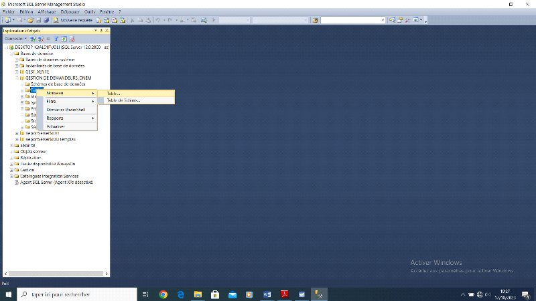Image resolution: width=536 pixels, height=301 pixels.
Task: Click the Start debugging play arrow icon
Action: (x=214, y=20)
